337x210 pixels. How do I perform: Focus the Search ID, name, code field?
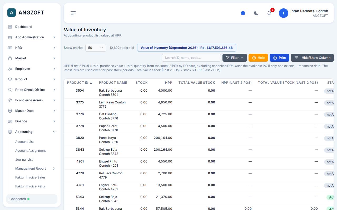(191, 58)
